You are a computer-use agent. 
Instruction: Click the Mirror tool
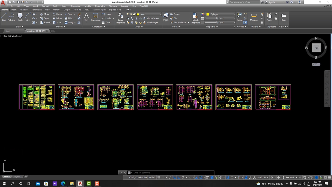[57, 18]
